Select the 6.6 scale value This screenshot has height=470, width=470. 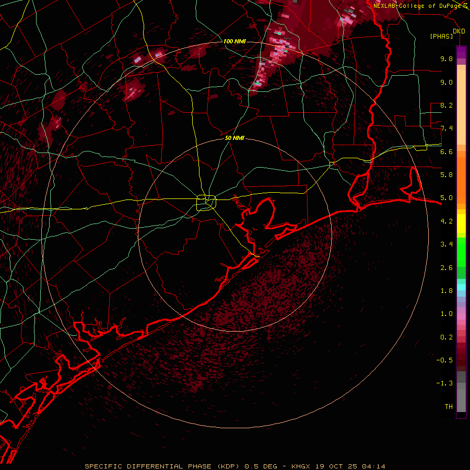coord(446,151)
